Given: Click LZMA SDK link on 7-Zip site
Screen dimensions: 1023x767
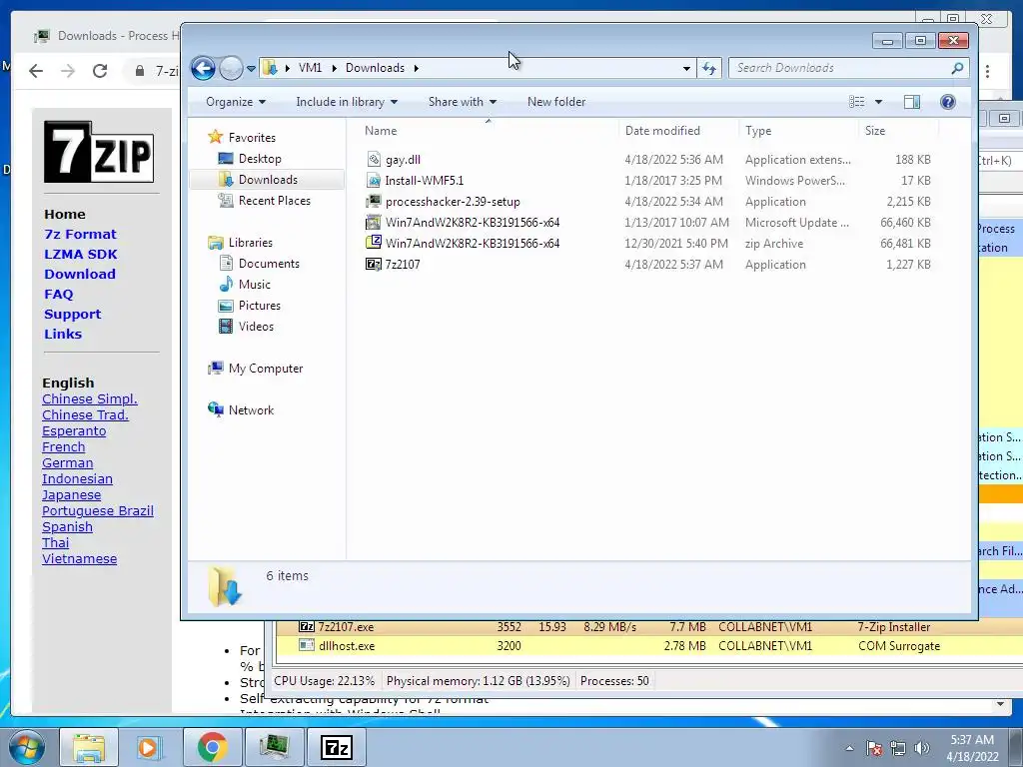Looking at the screenshot, I should (81, 255).
